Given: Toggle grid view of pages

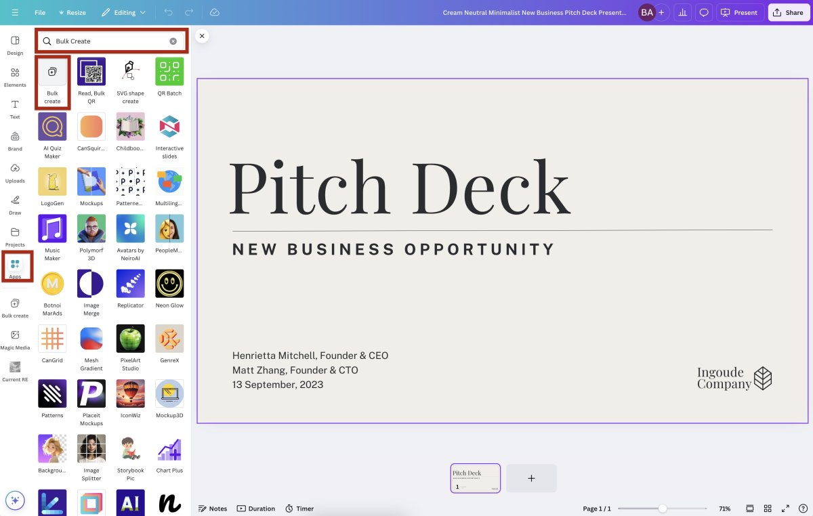Looking at the screenshot, I should (768, 509).
